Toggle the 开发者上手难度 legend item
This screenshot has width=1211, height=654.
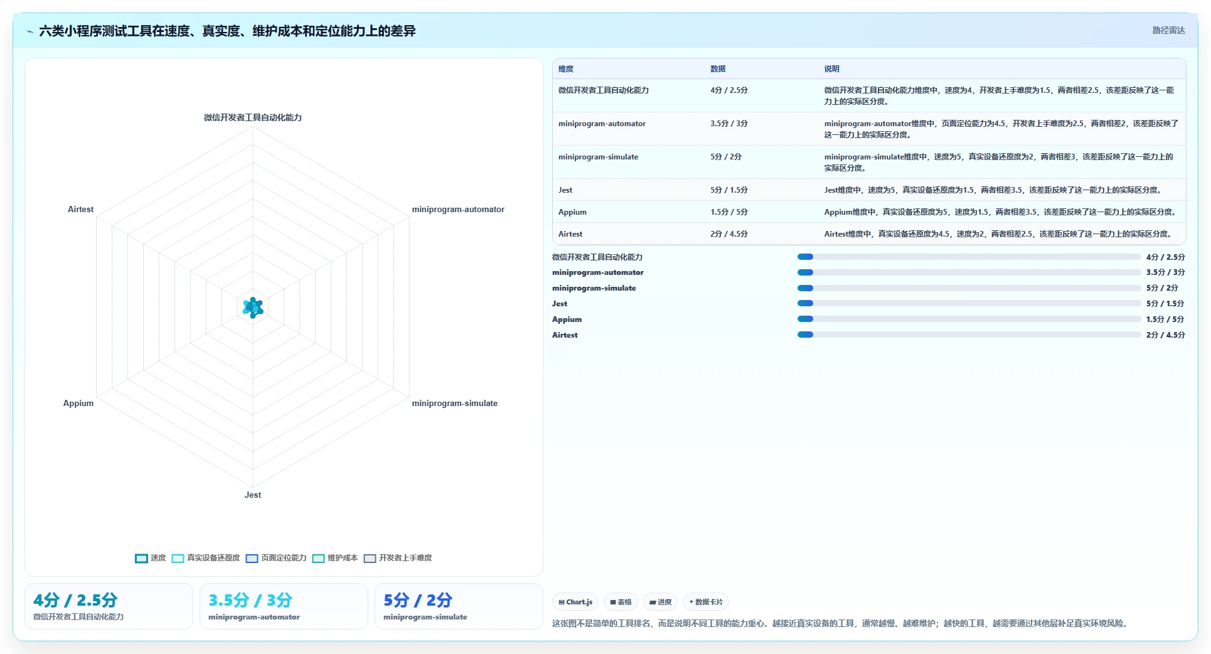tap(398, 558)
